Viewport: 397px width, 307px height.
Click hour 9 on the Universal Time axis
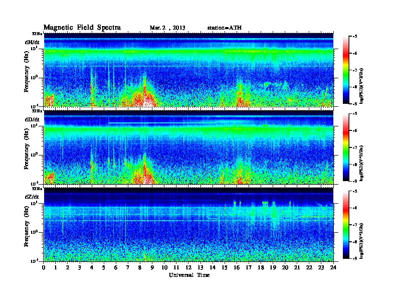(152, 267)
